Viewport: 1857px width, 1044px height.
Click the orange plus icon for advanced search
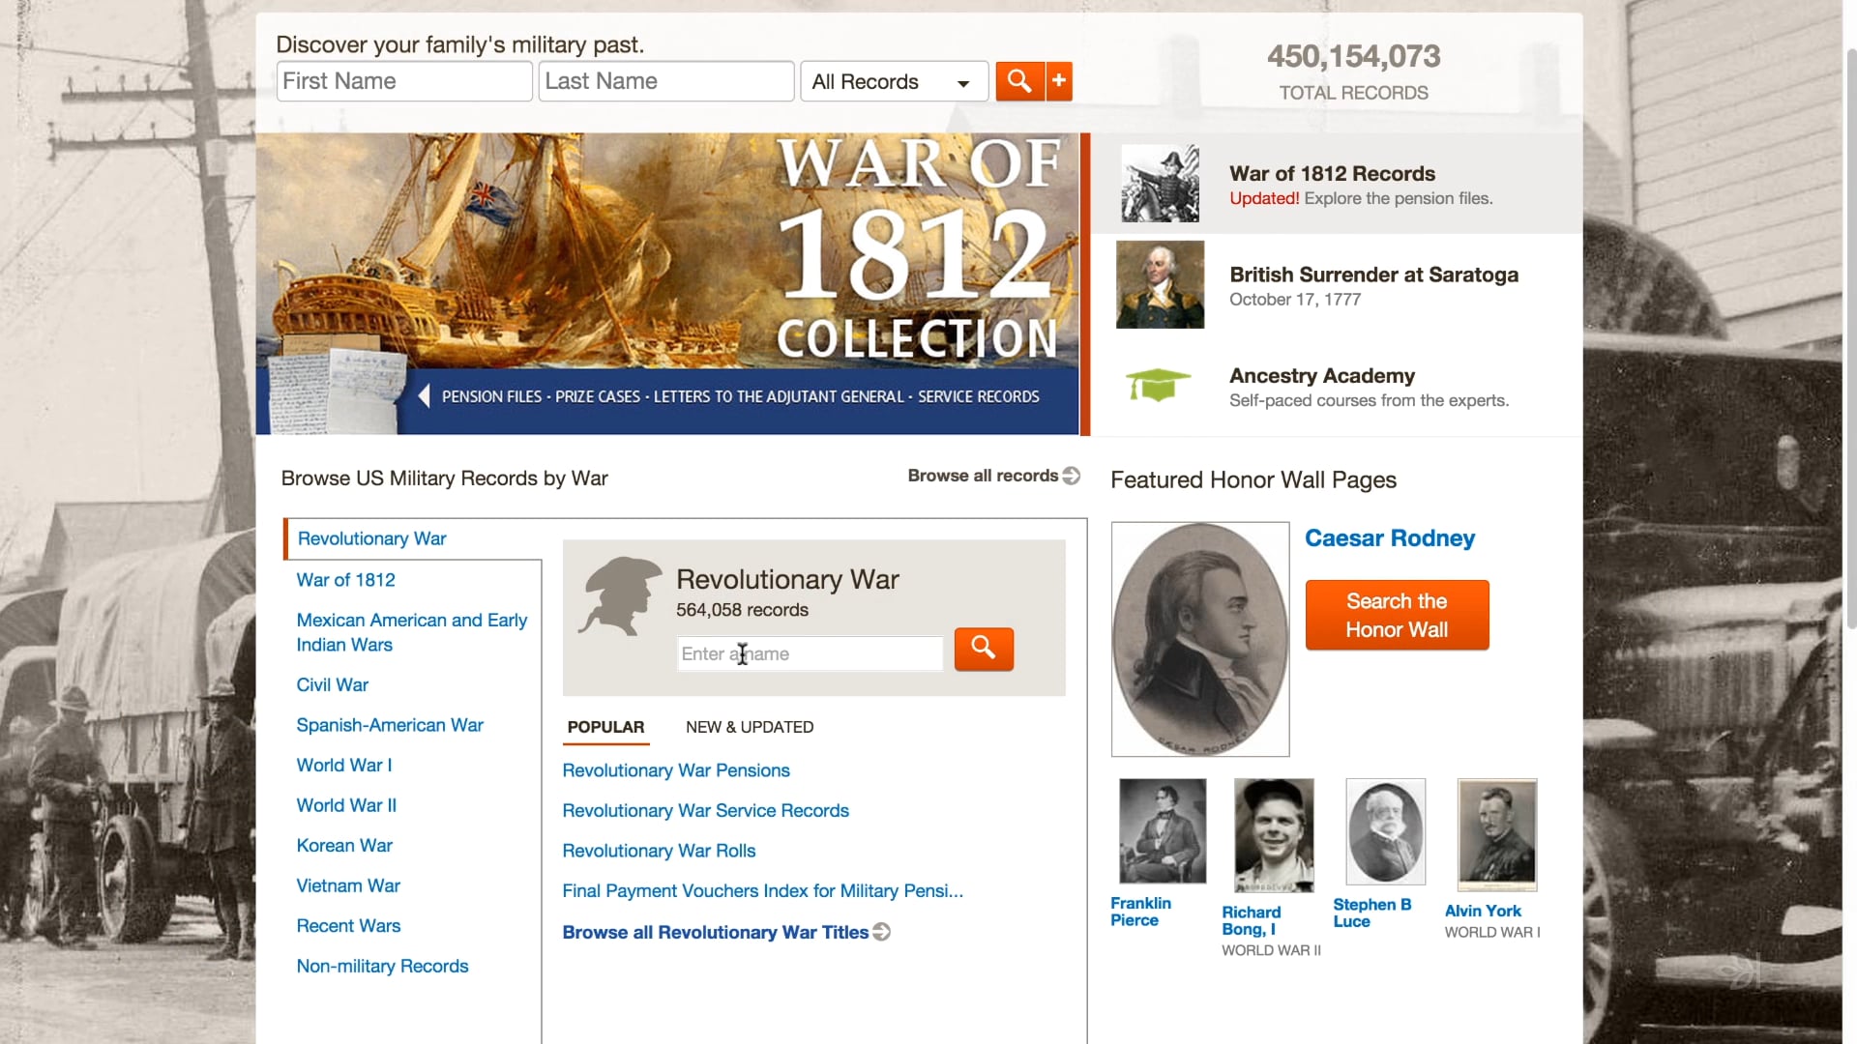(x=1059, y=81)
